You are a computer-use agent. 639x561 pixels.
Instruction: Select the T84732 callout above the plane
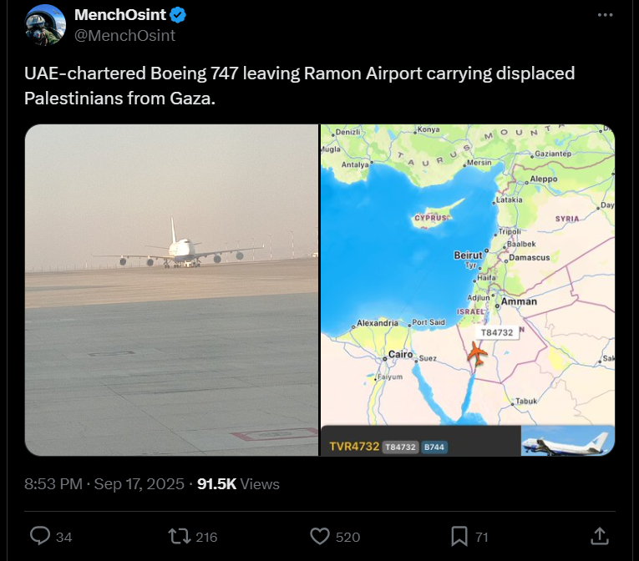pos(498,331)
